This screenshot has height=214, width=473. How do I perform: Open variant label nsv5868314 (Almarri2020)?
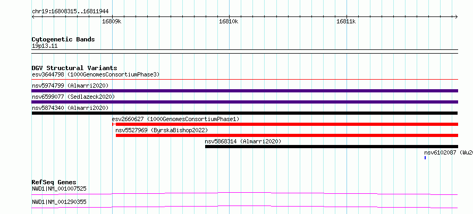click(243, 141)
